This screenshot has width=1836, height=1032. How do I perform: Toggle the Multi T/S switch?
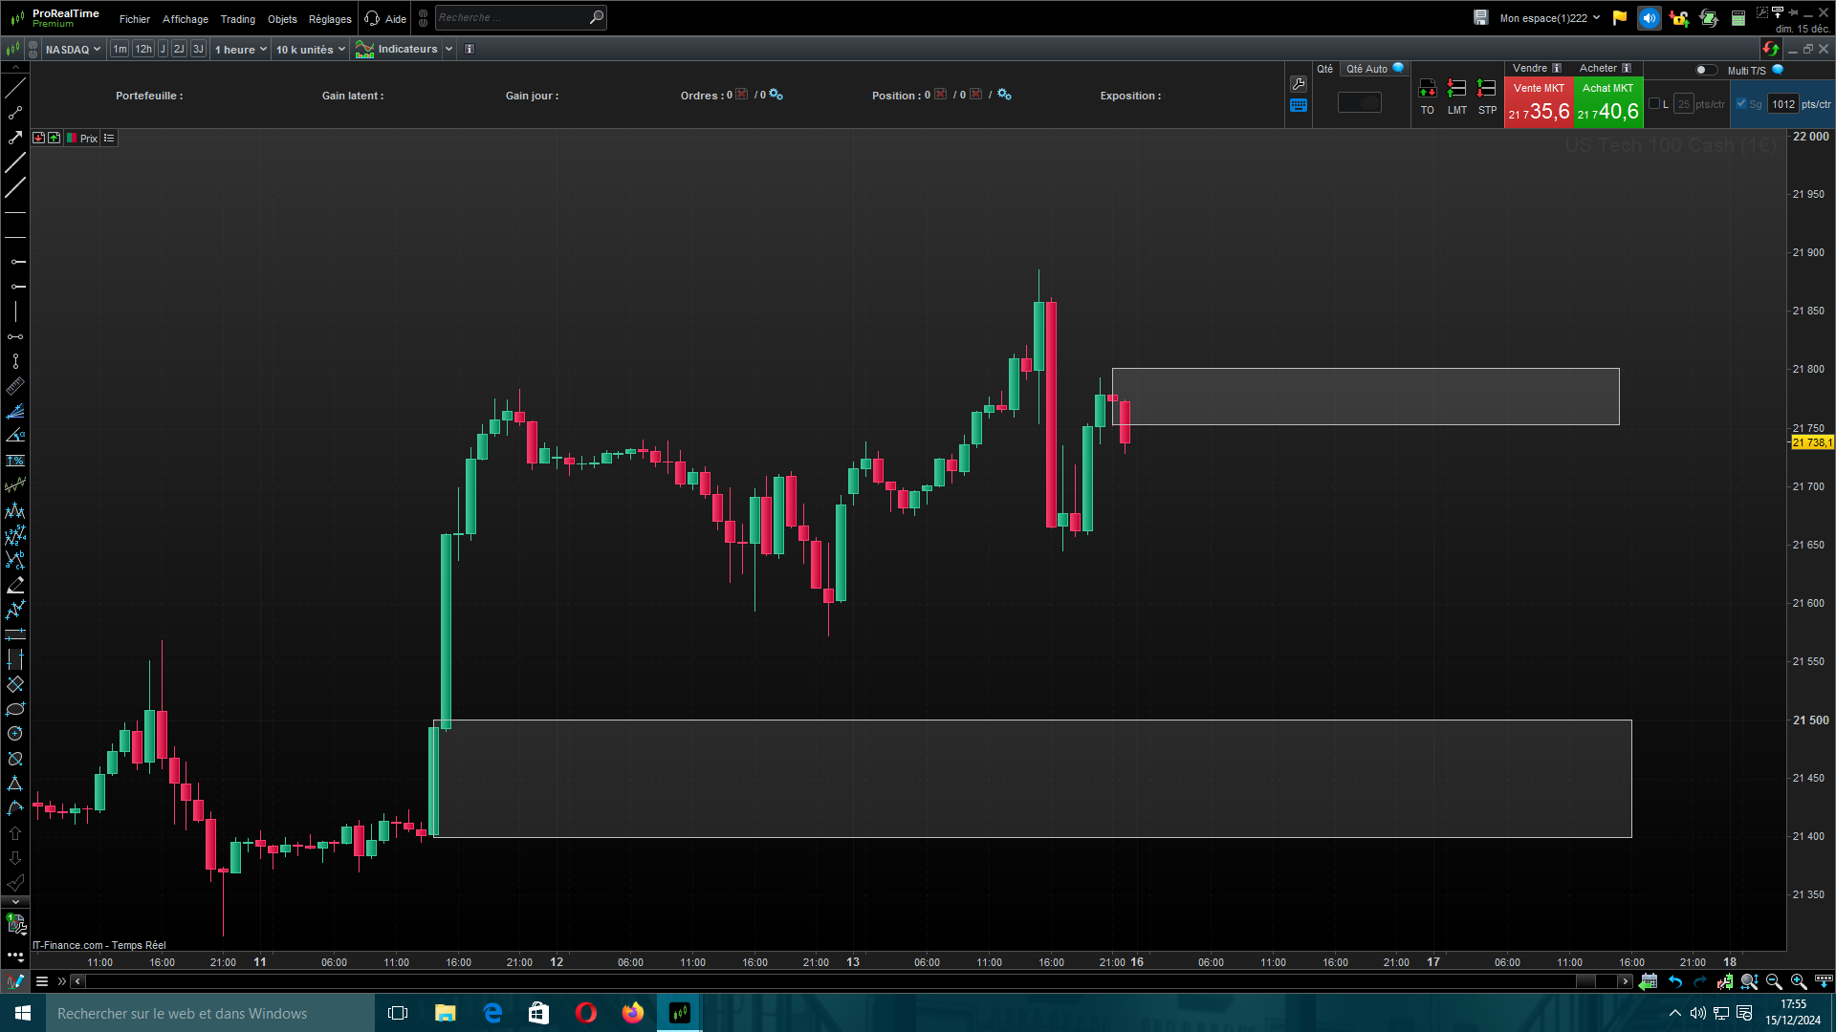(x=1705, y=70)
